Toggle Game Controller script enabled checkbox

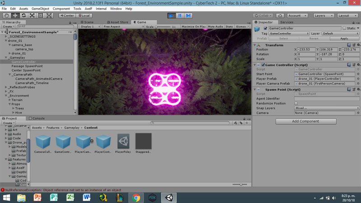coord(263,65)
